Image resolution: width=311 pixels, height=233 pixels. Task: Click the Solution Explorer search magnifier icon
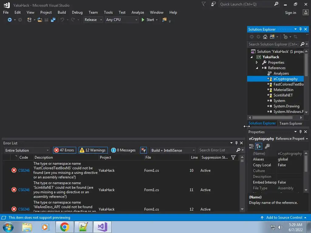(x=302, y=44)
